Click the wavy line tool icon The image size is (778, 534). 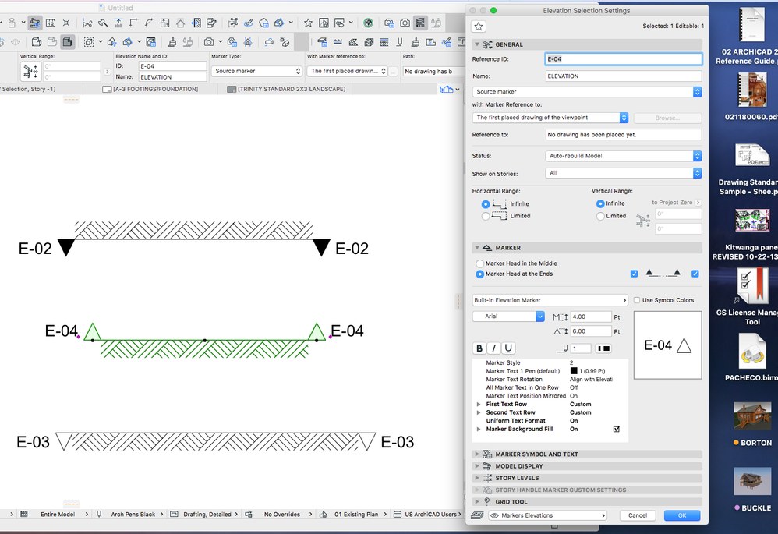pos(338,42)
